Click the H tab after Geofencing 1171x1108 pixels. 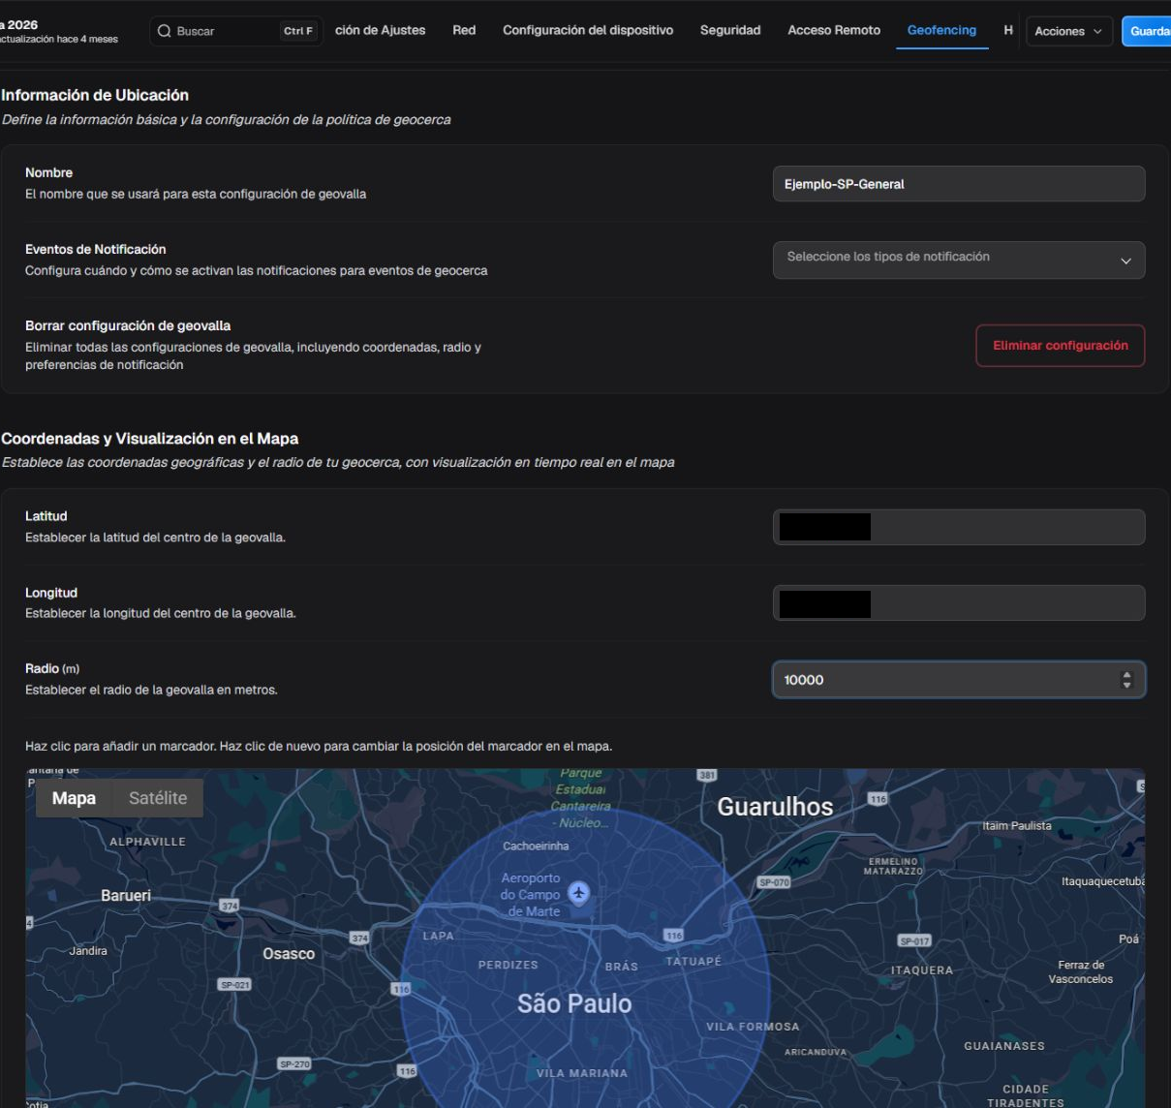click(1008, 30)
